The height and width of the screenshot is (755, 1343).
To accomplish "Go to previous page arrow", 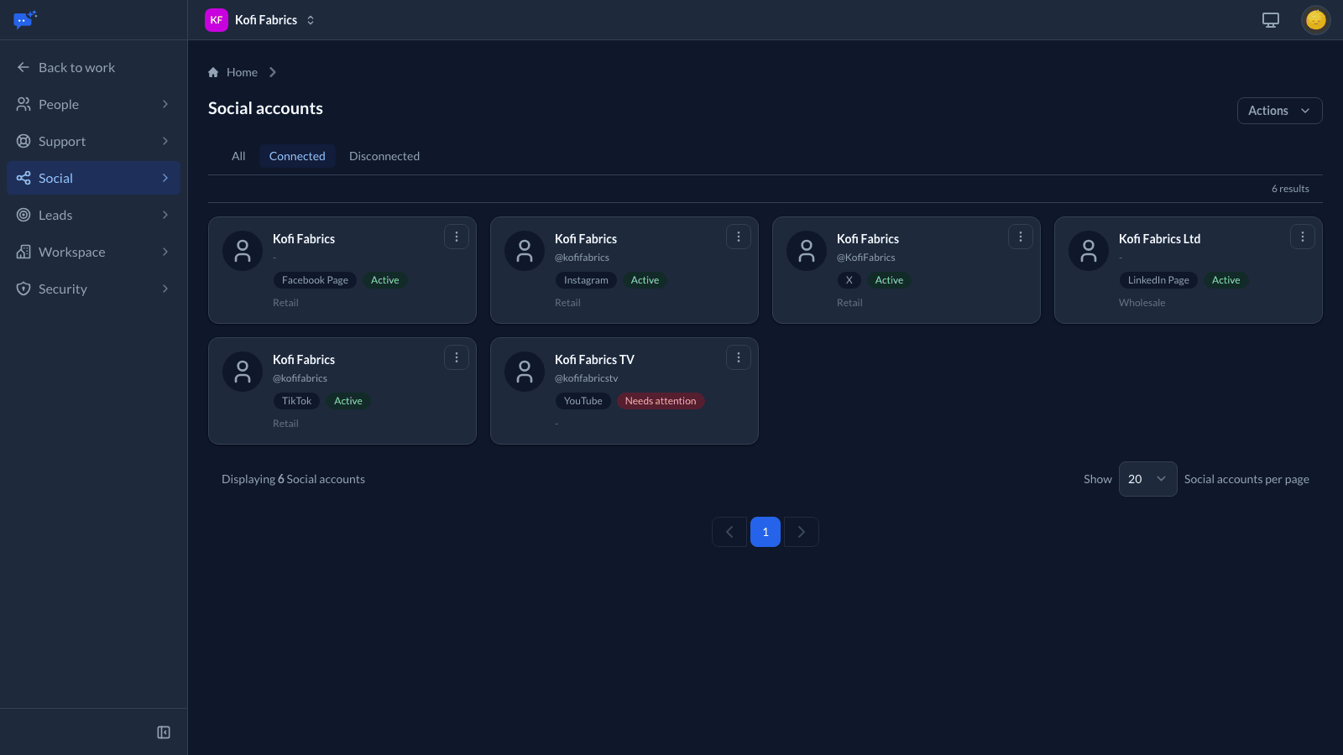I will [729, 532].
